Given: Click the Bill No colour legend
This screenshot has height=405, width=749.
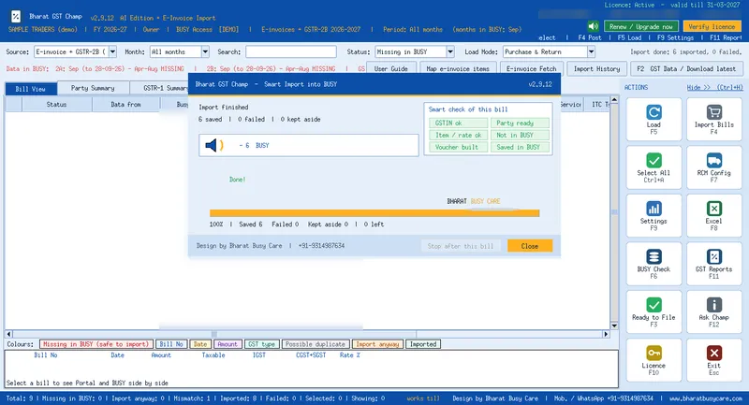Looking at the screenshot, I should click(171, 344).
